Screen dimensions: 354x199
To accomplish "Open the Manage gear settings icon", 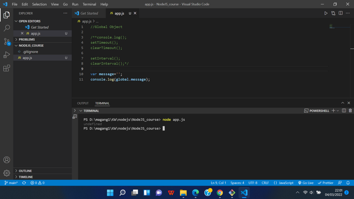I will (x=6, y=173).
